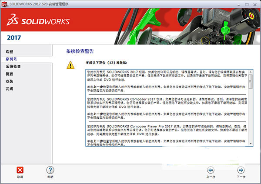Click the 系统检查警告 heading
The image size is (261, 184).
80,51
